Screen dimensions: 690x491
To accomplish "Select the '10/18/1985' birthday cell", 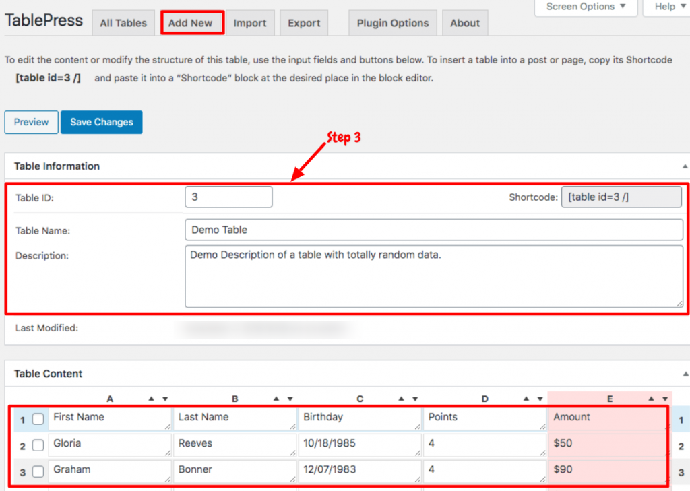I will 360,445.
